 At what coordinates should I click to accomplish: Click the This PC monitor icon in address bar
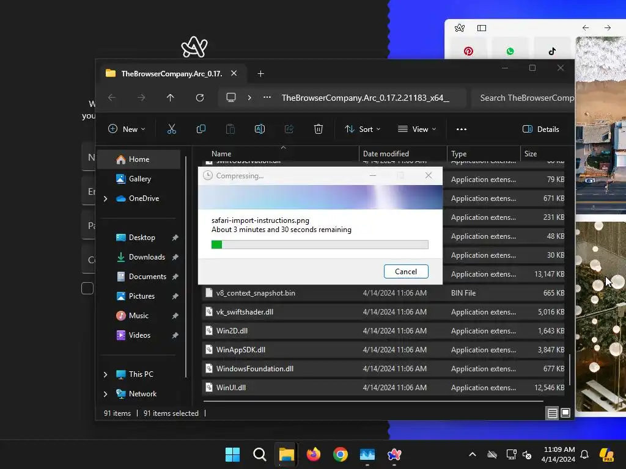click(x=230, y=98)
